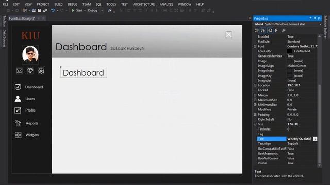
Task: Click the Locked property value False
Action: point(291,90)
